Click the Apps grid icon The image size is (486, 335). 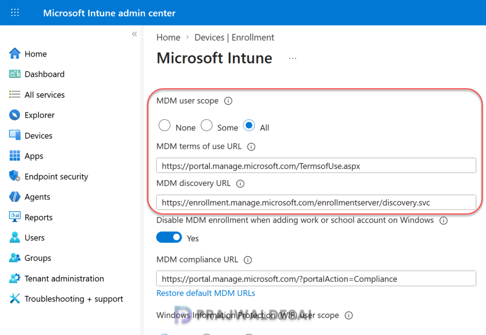click(x=15, y=155)
